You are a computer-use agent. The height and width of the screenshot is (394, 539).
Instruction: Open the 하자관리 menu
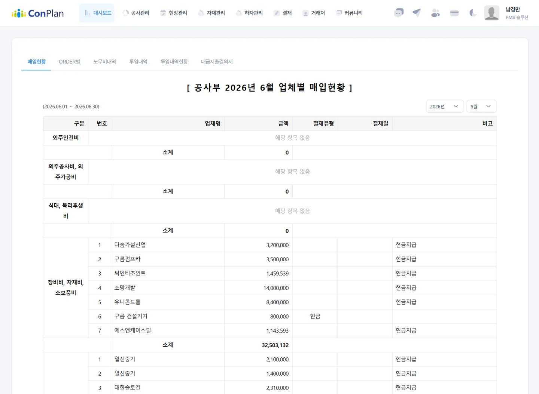click(x=249, y=13)
